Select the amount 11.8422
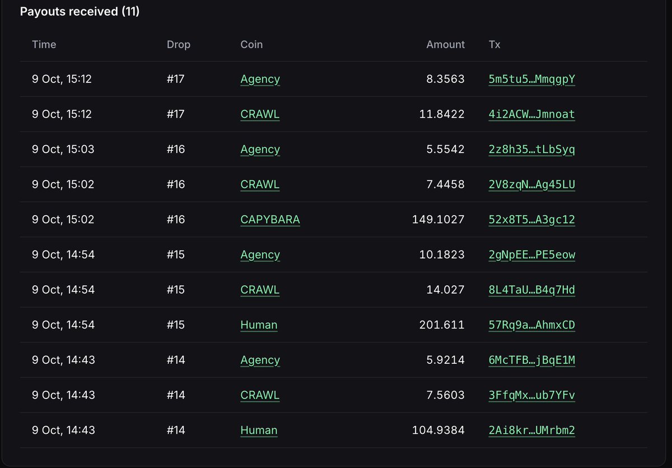The width and height of the screenshot is (672, 468). tap(442, 114)
